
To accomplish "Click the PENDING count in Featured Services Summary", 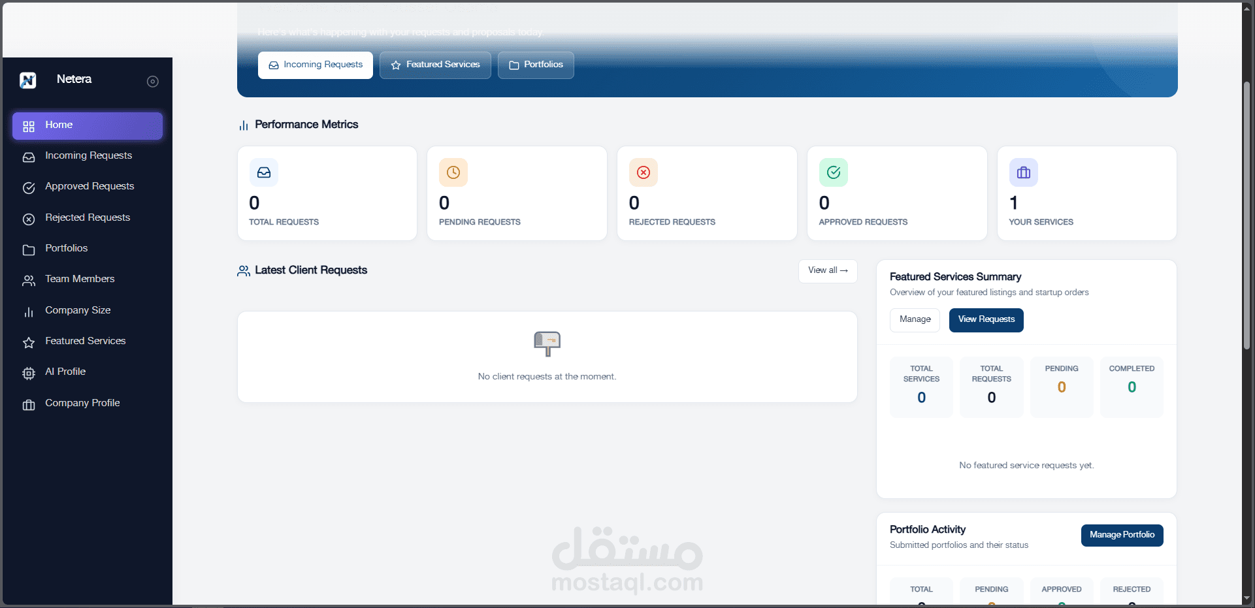I will (x=1062, y=387).
